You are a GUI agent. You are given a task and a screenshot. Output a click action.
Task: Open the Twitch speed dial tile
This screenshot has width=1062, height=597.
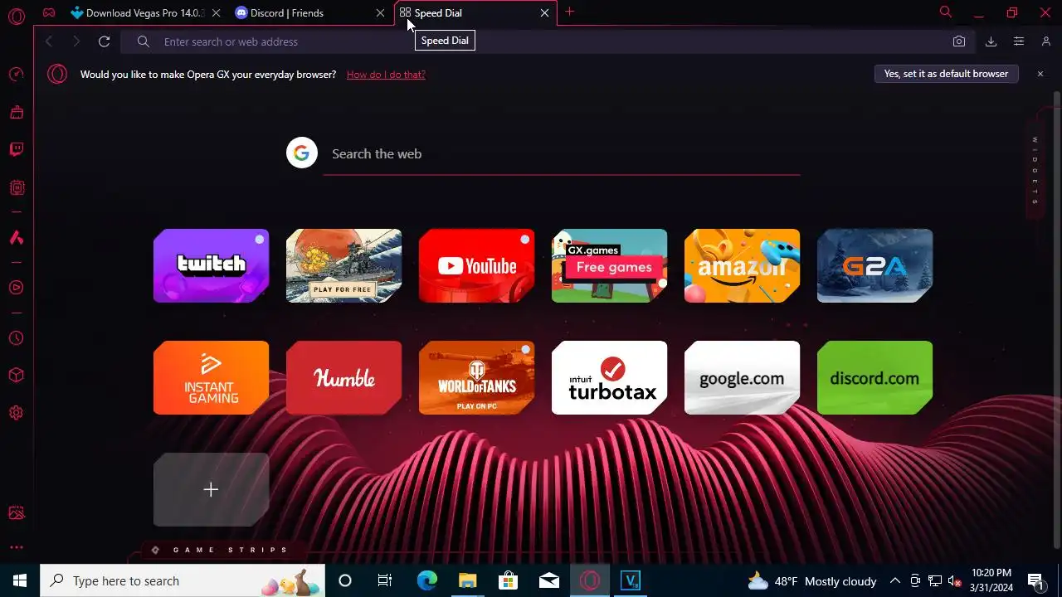pyautogui.click(x=211, y=266)
